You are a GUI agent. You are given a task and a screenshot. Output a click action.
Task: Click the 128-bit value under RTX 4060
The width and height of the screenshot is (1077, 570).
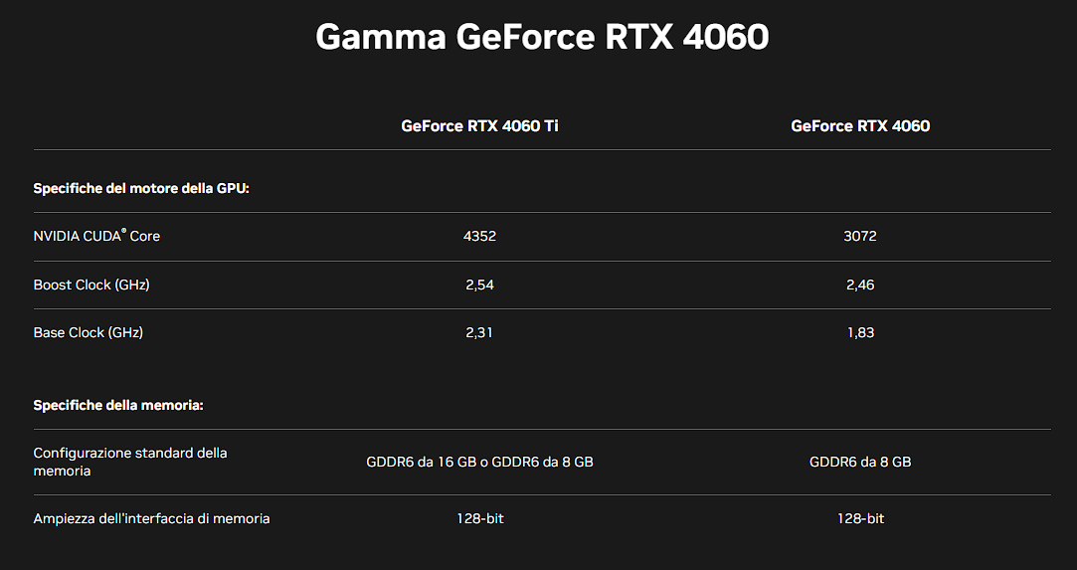tap(860, 518)
